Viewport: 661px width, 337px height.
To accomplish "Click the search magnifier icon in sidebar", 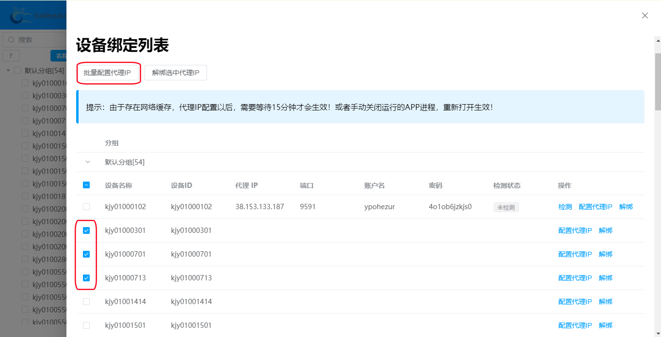I will tap(11, 40).
